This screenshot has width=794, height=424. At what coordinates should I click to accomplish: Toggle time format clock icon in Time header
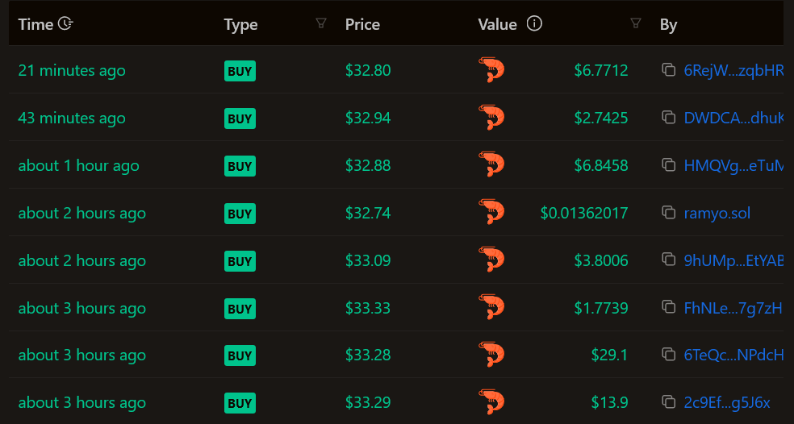[66, 24]
